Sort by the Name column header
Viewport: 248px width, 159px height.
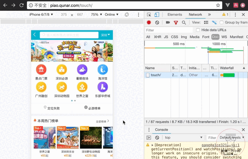point(157,68)
